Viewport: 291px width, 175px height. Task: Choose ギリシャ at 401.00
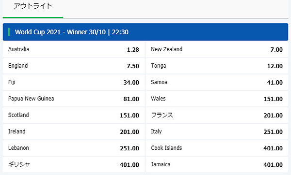point(74,165)
